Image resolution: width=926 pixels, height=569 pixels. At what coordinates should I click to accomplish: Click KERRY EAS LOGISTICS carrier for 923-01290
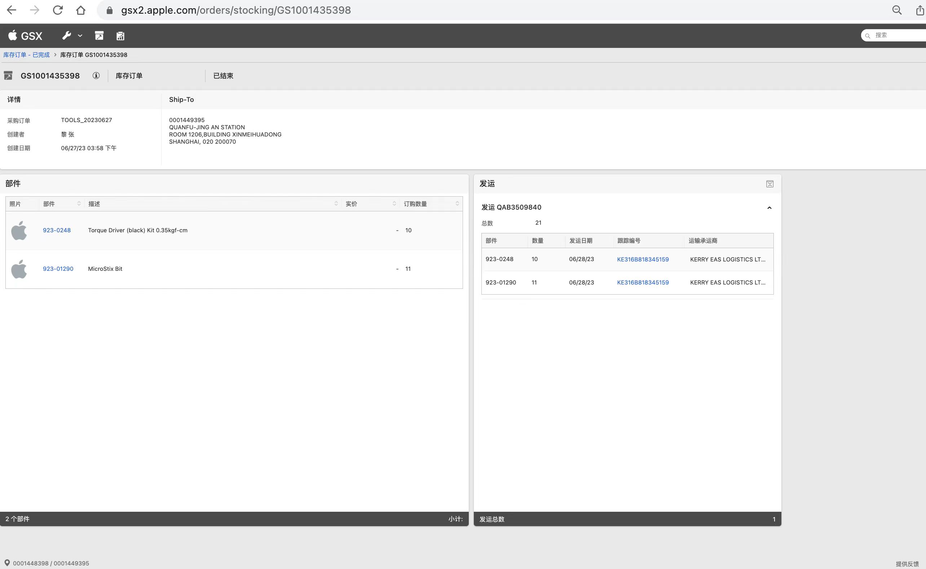pos(727,282)
